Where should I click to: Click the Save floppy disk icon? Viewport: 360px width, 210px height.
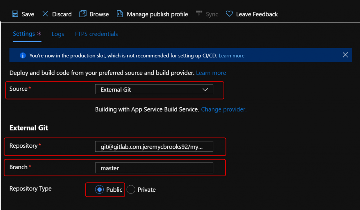coord(15,14)
